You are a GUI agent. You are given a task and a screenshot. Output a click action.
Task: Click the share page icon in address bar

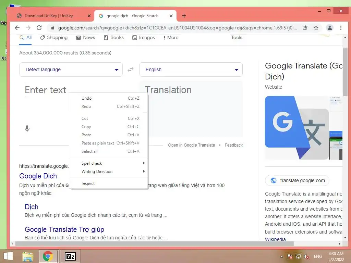[305, 28]
